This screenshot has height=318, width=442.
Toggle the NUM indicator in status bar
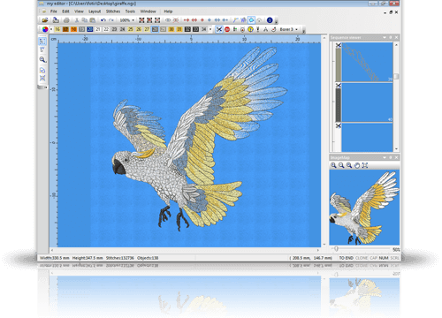click(384, 258)
